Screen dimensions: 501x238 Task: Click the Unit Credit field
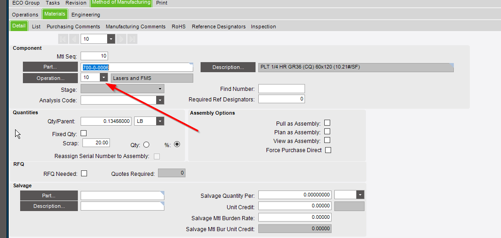295,206
